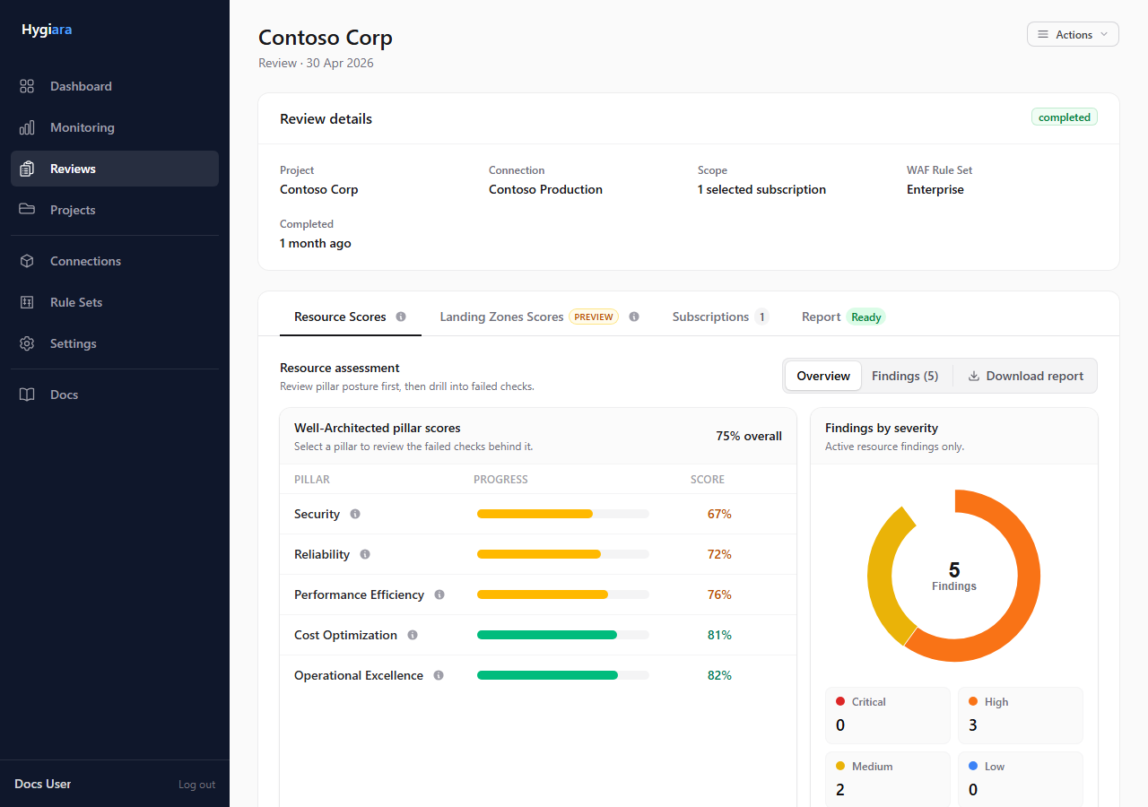Screen dimensions: 1148x807
Task: Open the Dashboard page
Action: 115,86
